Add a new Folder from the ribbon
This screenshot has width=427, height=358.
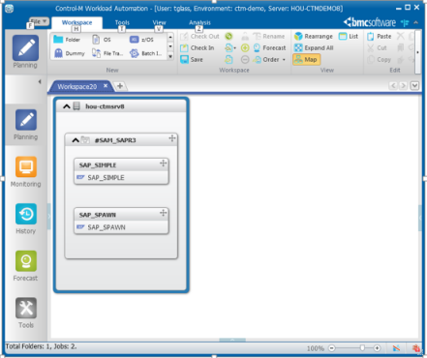click(x=67, y=40)
